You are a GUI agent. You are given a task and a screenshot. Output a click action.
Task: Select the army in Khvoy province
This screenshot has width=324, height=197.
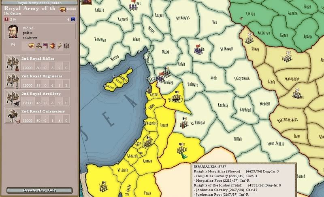tap(249, 39)
